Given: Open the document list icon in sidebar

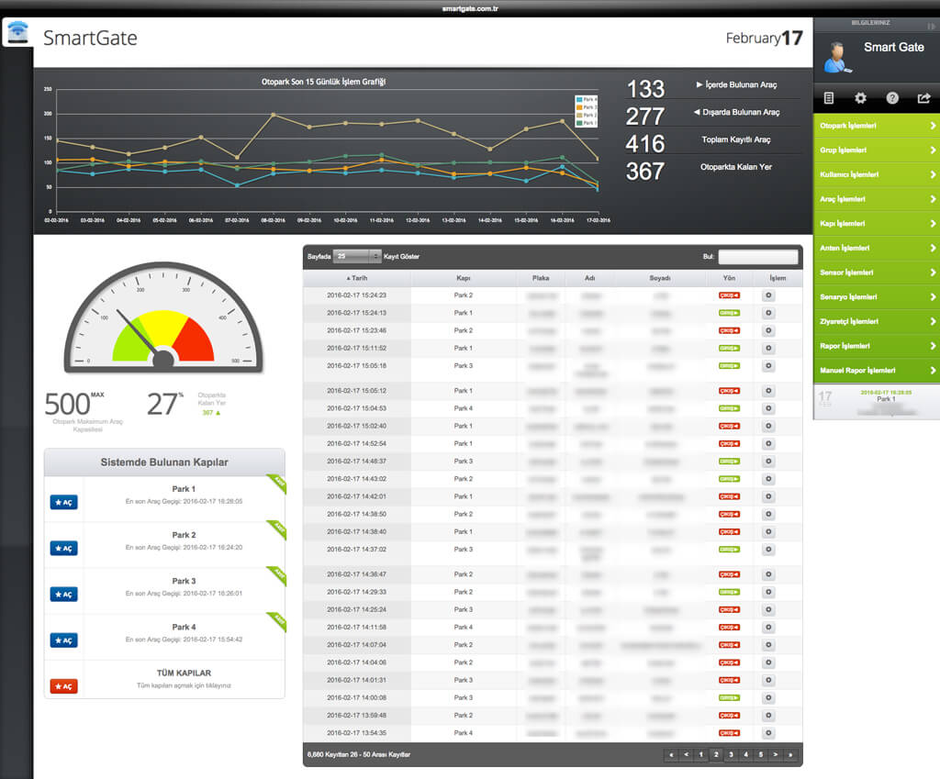Looking at the screenshot, I should coord(829,98).
